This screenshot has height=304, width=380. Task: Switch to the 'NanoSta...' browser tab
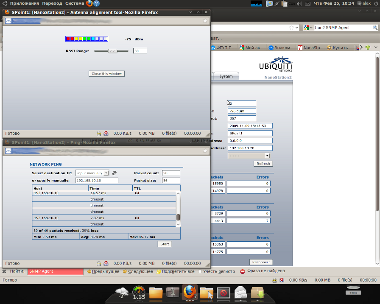311,48
